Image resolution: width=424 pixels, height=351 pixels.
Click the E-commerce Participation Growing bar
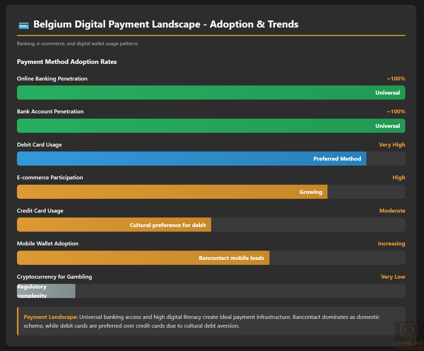pos(172,192)
